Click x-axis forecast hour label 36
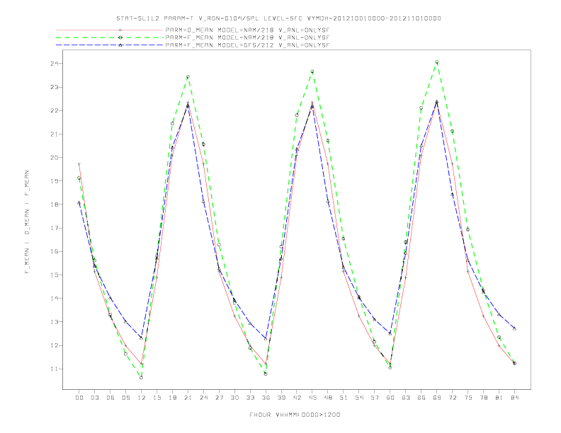561x433 pixels. pos(266,398)
